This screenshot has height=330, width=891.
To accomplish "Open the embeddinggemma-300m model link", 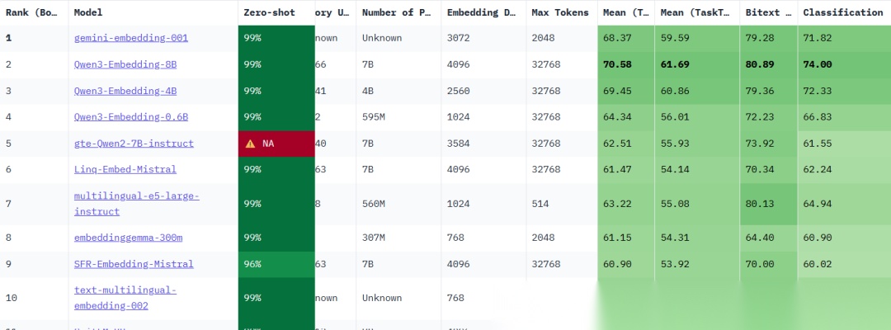I will coord(128,238).
